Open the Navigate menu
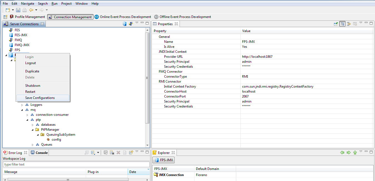This screenshot has width=375, height=181. (x=27, y=4)
